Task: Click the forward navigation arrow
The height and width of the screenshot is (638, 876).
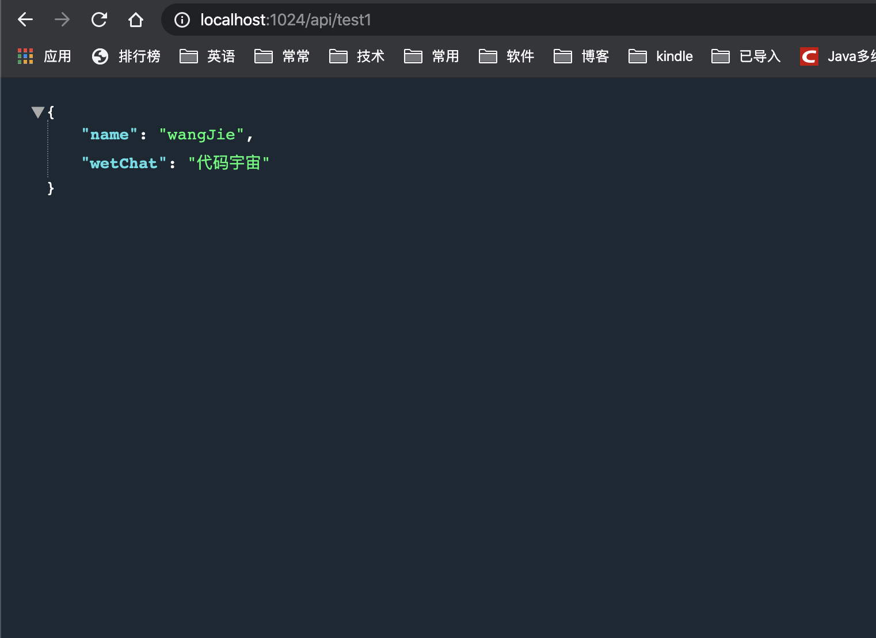Action: point(62,20)
